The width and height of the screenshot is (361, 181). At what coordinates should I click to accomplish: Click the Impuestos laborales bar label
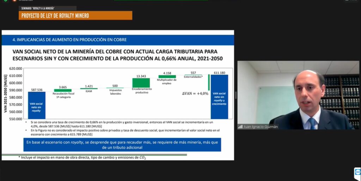pyautogui.click(x=115, y=92)
